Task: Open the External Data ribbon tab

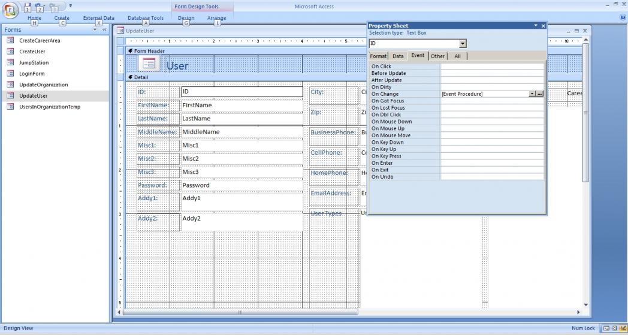Action: coord(98,18)
